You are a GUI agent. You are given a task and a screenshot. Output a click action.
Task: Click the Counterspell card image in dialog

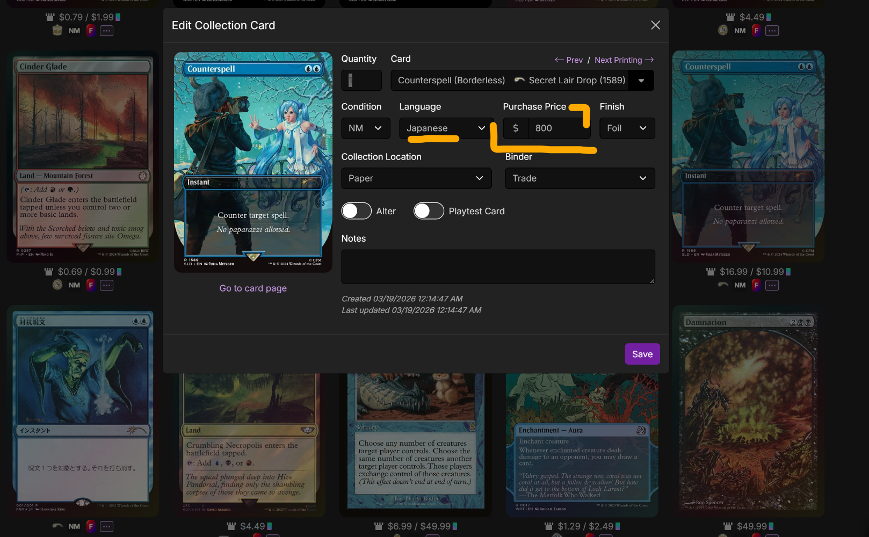click(253, 161)
